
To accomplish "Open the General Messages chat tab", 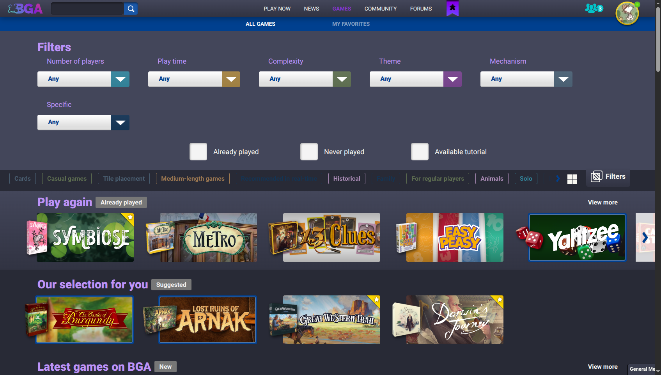I will pos(642,369).
